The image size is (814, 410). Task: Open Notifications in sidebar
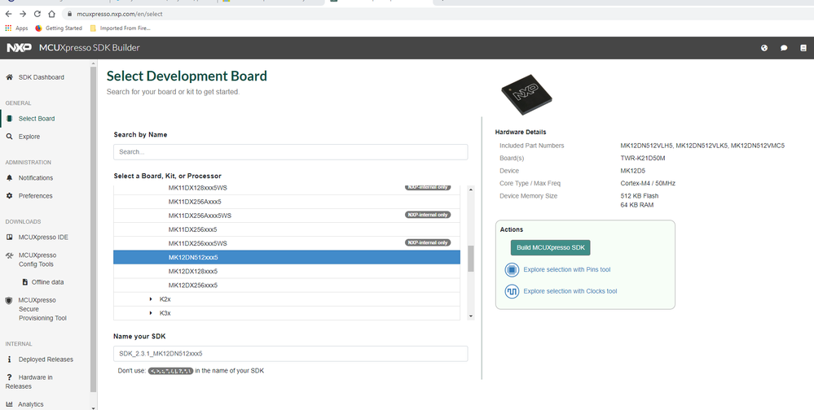36,178
